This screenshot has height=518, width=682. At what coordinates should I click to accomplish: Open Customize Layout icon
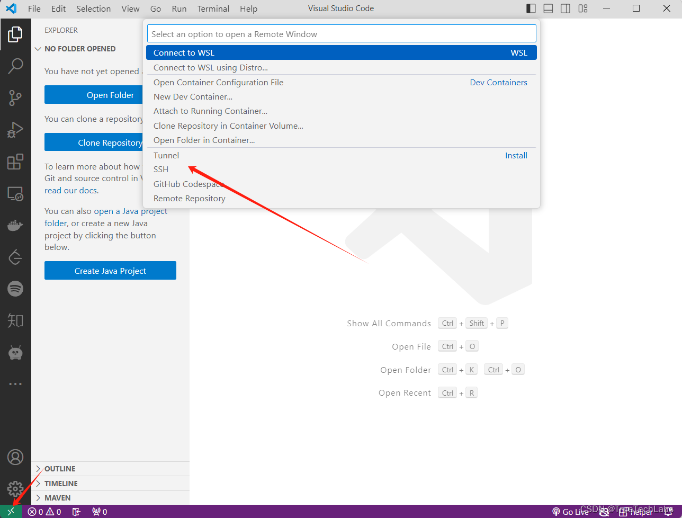583,8
